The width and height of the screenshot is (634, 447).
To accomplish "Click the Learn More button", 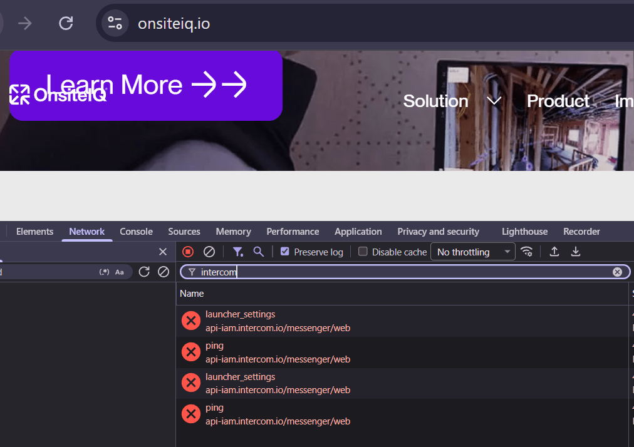I will 146,85.
